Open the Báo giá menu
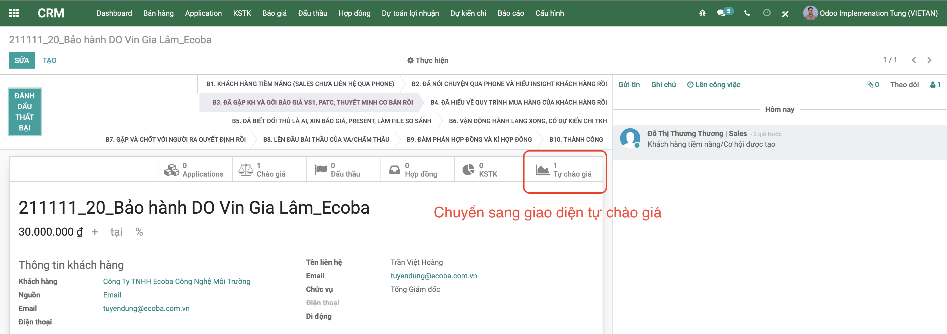 pos(274,13)
